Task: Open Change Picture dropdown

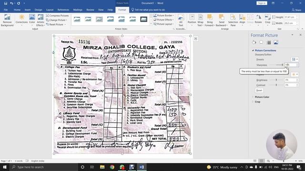Action: tap(56, 20)
